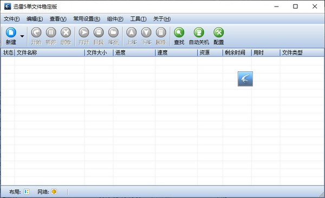Minimize the Xunlei window
The image size is (325, 198).
(276, 6)
